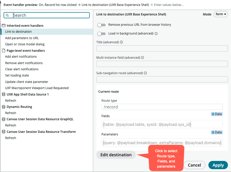Click the info icon beside Multi-instance field
This screenshot has height=172, width=231.
pyautogui.click(x=142, y=57)
